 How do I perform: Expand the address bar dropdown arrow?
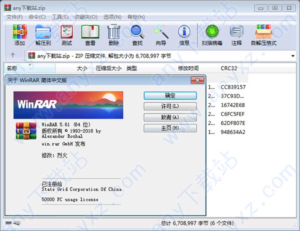pos(292,56)
